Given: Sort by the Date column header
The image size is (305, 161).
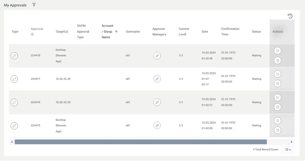Looking at the screenshot, I should coord(205,31).
